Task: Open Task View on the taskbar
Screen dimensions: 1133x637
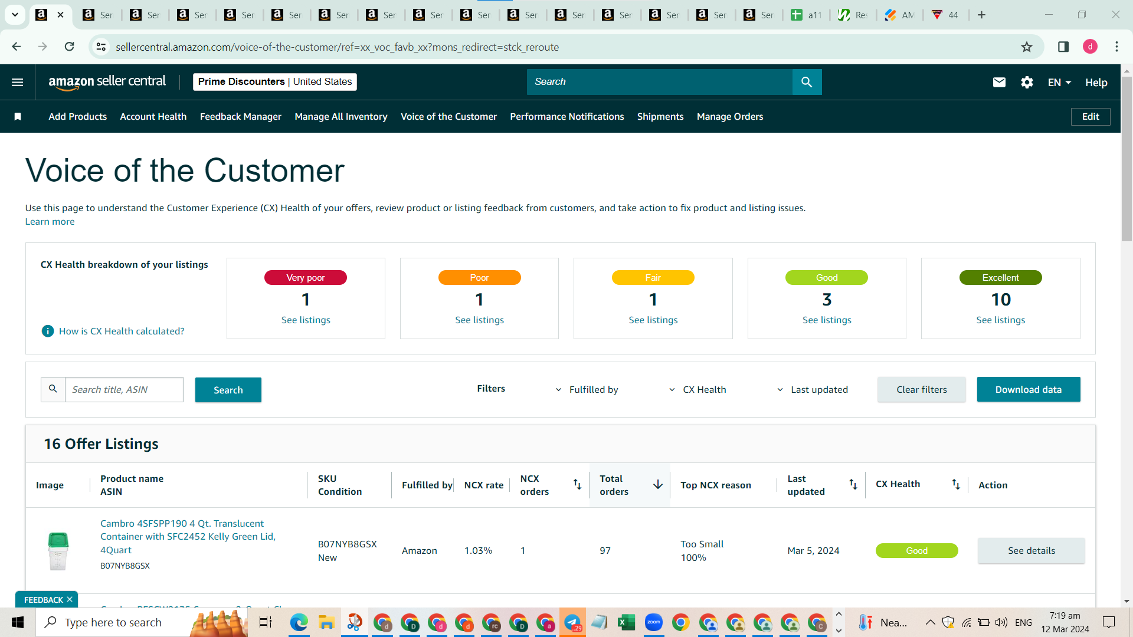Action: [x=266, y=622]
